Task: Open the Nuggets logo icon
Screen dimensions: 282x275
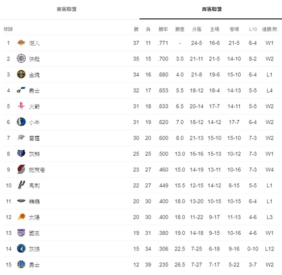Action: 21,74
